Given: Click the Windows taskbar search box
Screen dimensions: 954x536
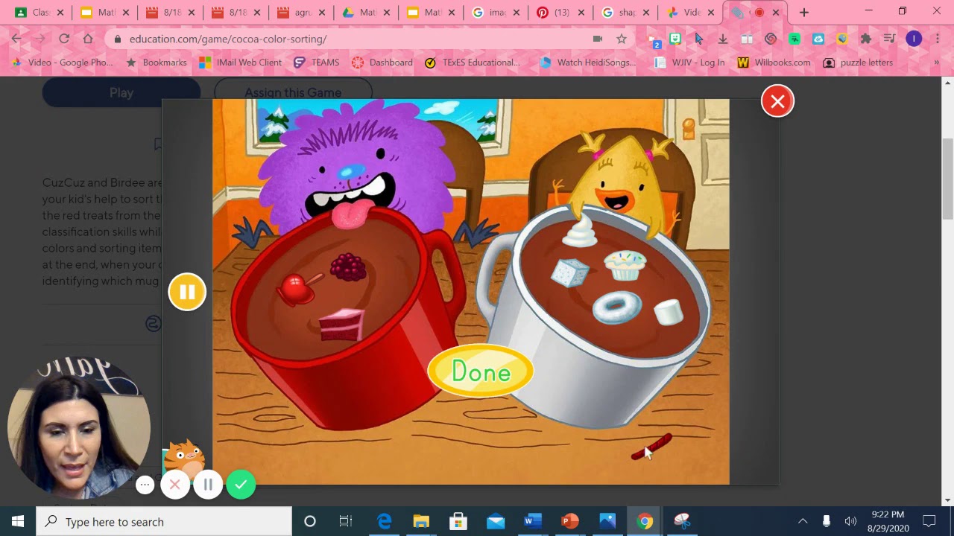Looking at the screenshot, I should (x=164, y=521).
